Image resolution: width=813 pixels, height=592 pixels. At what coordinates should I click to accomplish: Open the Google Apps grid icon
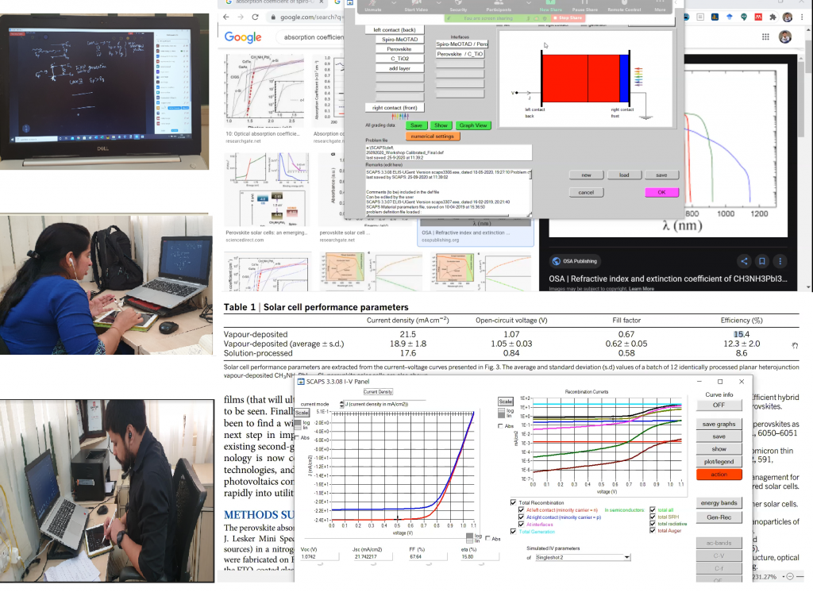[x=765, y=37]
